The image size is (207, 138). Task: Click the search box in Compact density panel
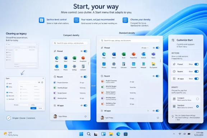pyautogui.click(x=70, y=43)
